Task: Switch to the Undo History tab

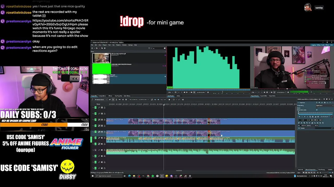Action: (127, 96)
